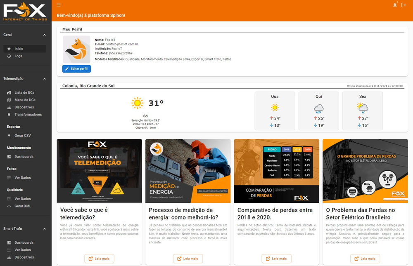This screenshot has height=266, width=413.
Task: Open Dashboards under Monitoramento
Action: [24, 157]
